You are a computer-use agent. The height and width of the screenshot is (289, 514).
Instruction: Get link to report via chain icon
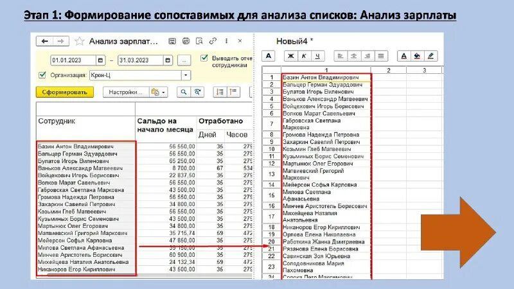point(213,41)
